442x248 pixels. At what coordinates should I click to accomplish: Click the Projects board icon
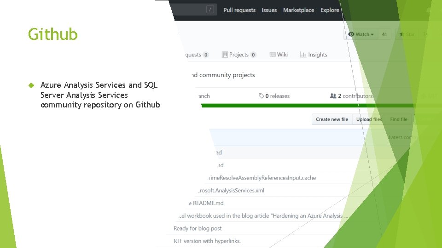click(x=225, y=55)
